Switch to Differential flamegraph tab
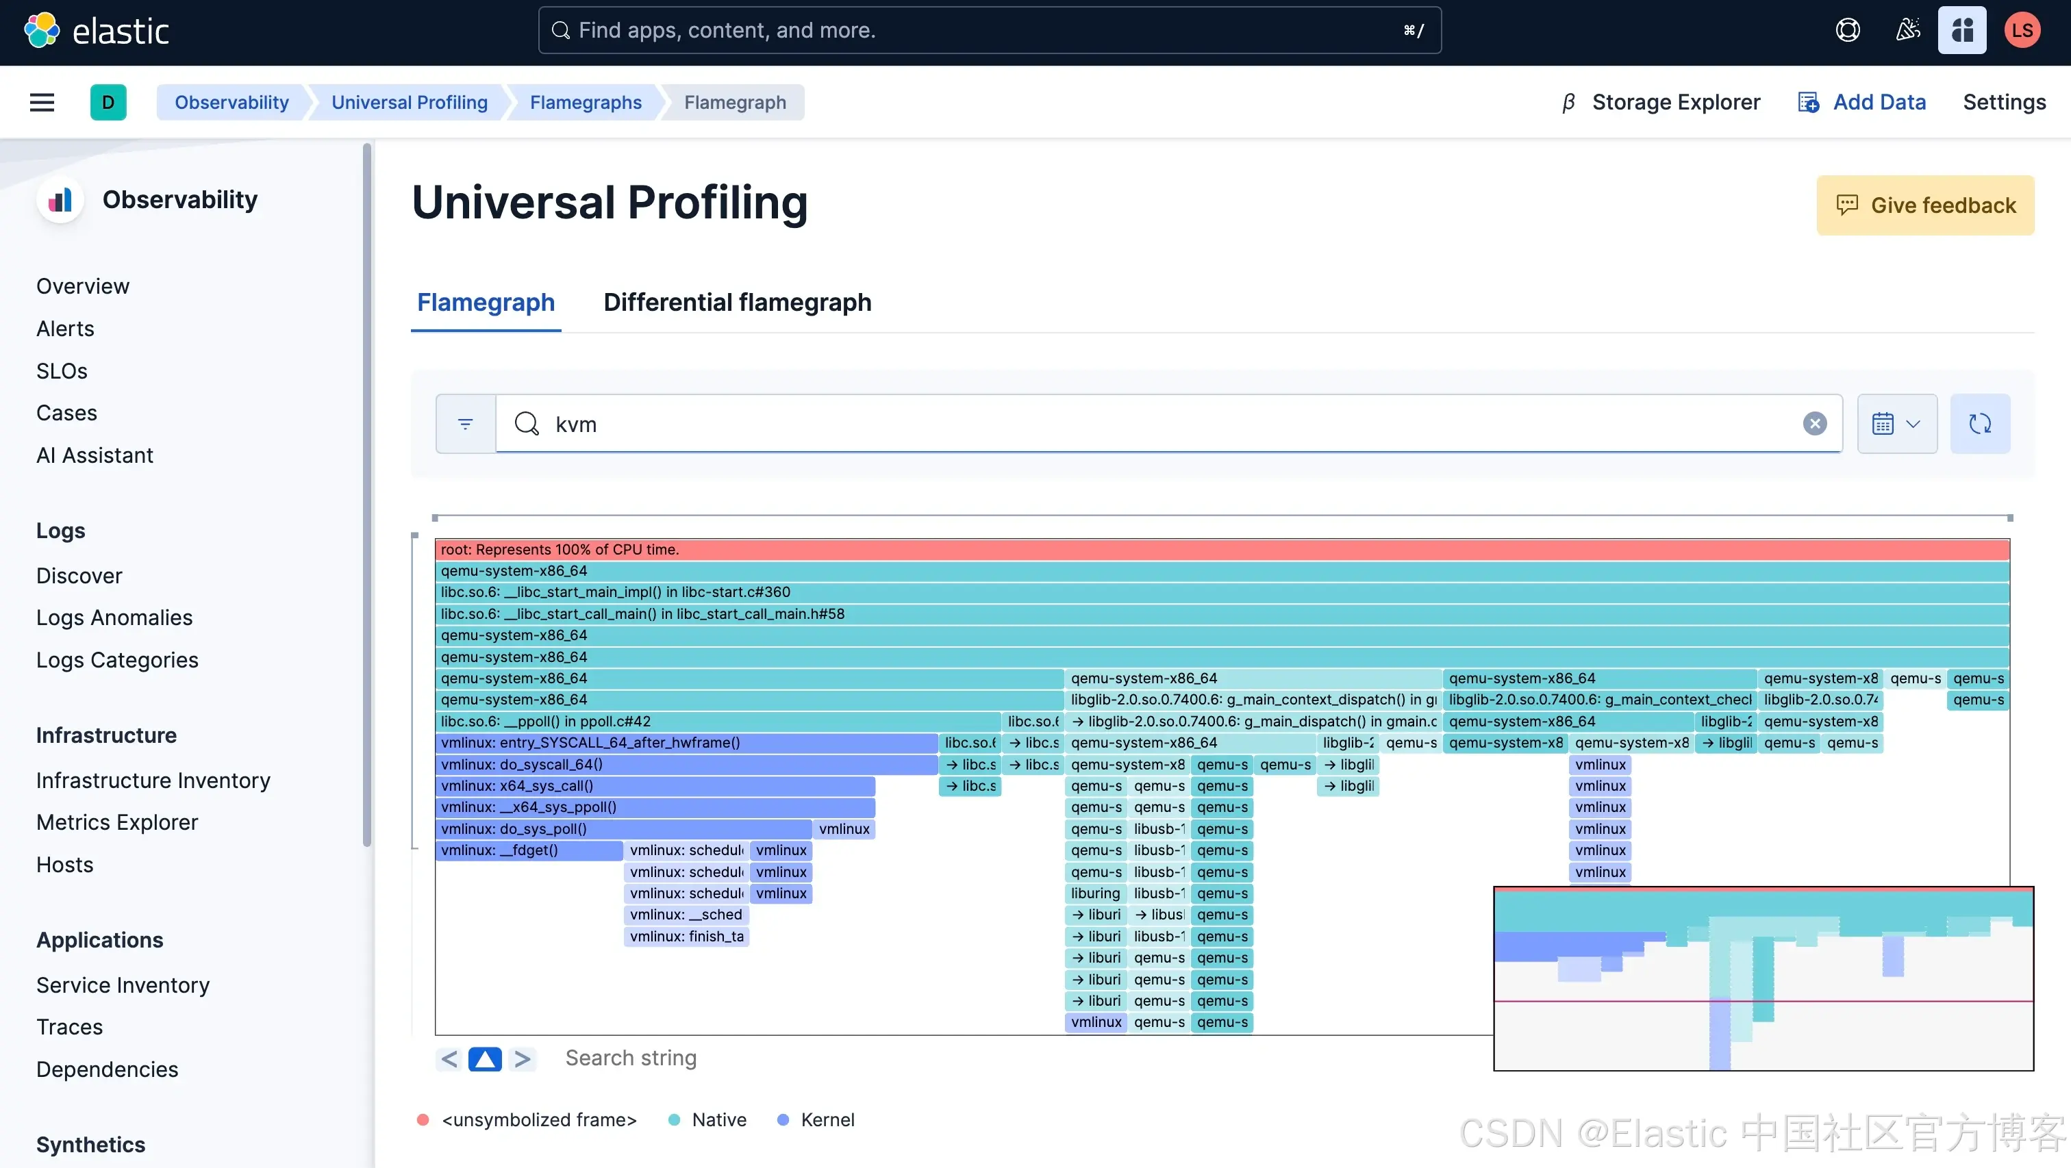 (x=737, y=302)
